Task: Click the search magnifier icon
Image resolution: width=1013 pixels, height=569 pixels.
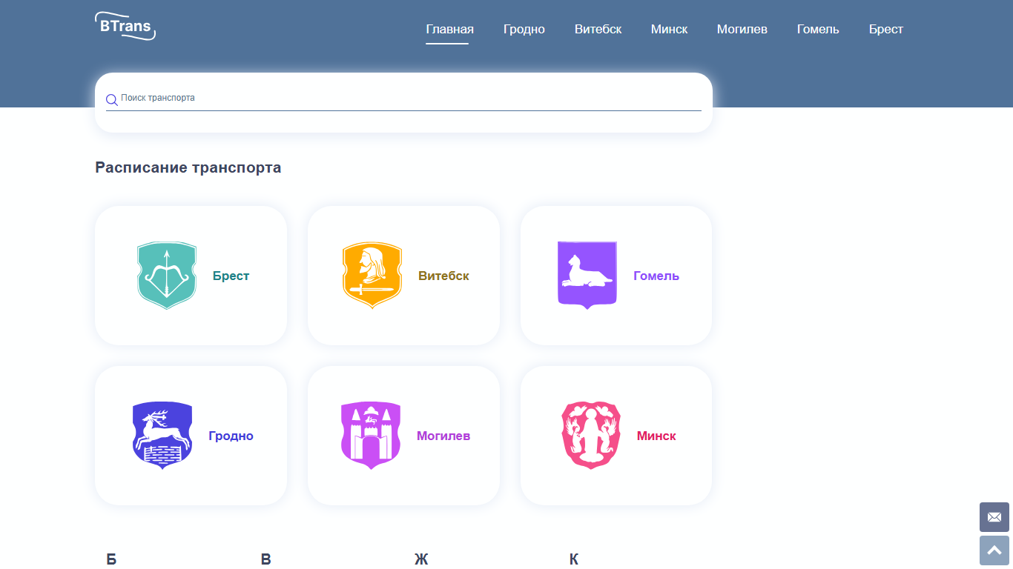Action: pyautogui.click(x=112, y=100)
